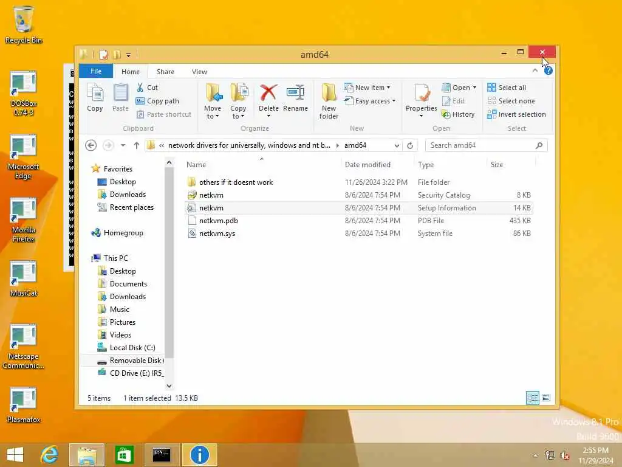Image resolution: width=622 pixels, height=467 pixels.
Task: Switch to the Share ribbon tab
Action: tap(165, 72)
